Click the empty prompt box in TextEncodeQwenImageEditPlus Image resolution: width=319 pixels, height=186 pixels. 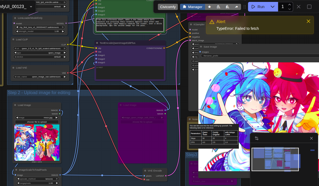(130, 73)
